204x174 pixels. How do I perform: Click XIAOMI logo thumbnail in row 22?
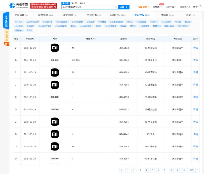point(55,60)
